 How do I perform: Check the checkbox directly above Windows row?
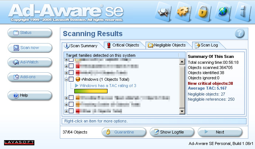tap(71, 72)
